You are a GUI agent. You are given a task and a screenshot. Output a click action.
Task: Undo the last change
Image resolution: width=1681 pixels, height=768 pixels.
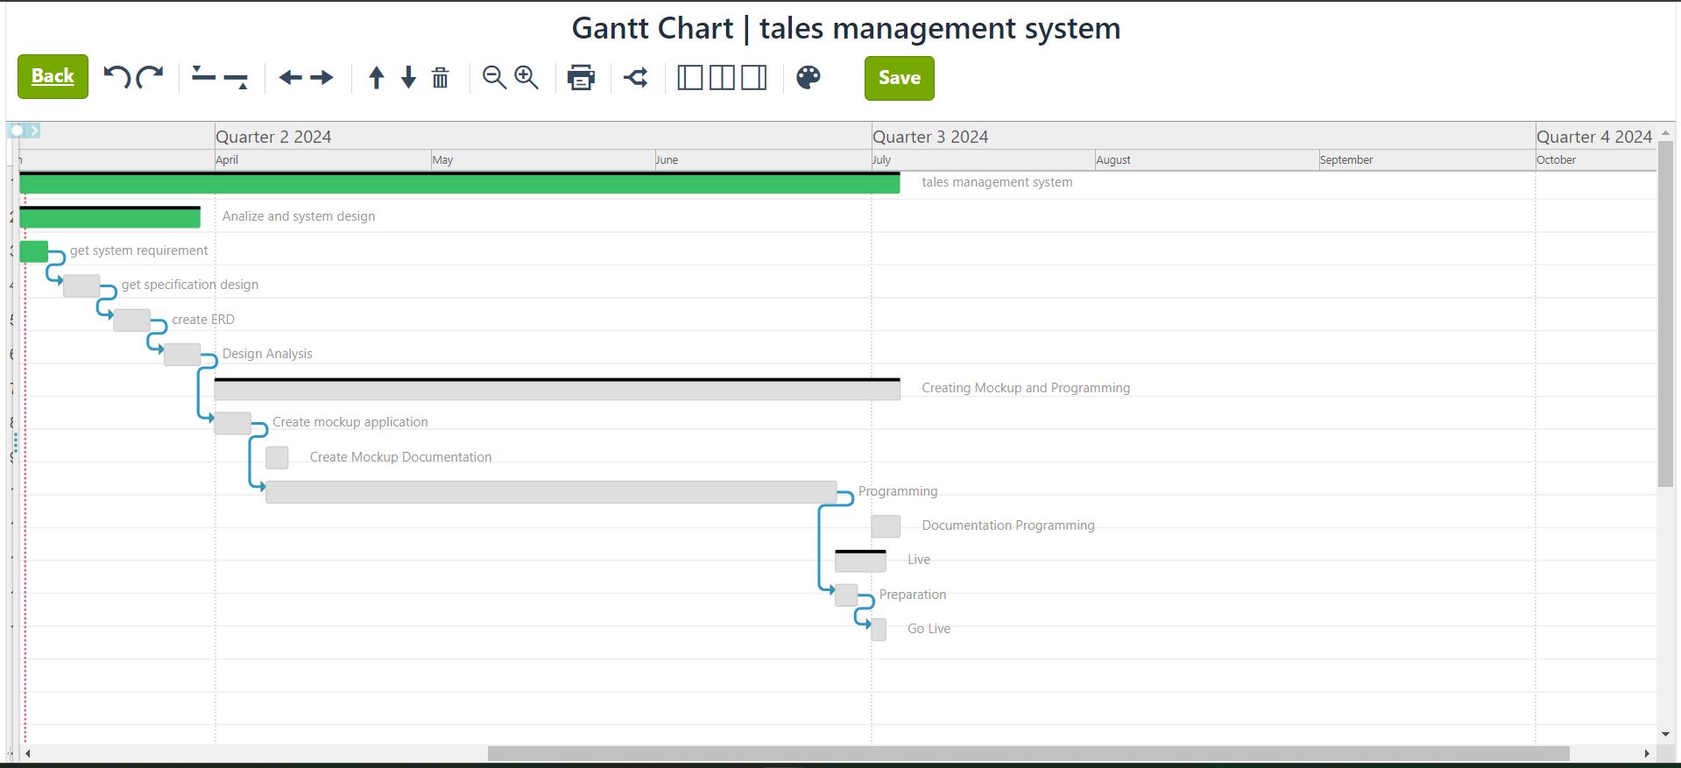click(x=117, y=77)
